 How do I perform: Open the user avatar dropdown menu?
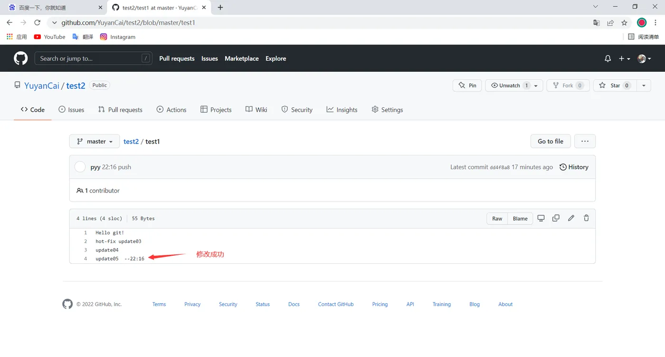tap(644, 58)
